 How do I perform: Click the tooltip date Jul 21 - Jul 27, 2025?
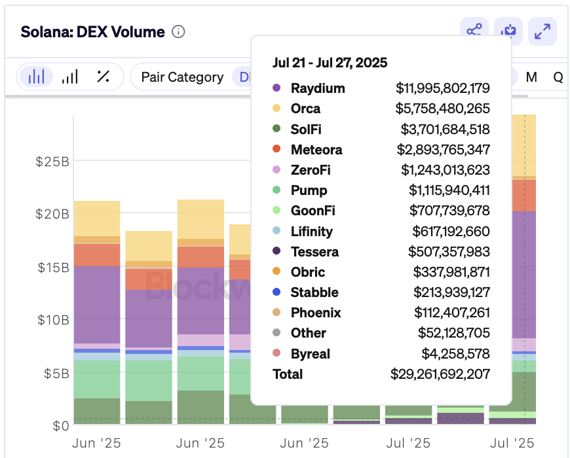(x=330, y=63)
